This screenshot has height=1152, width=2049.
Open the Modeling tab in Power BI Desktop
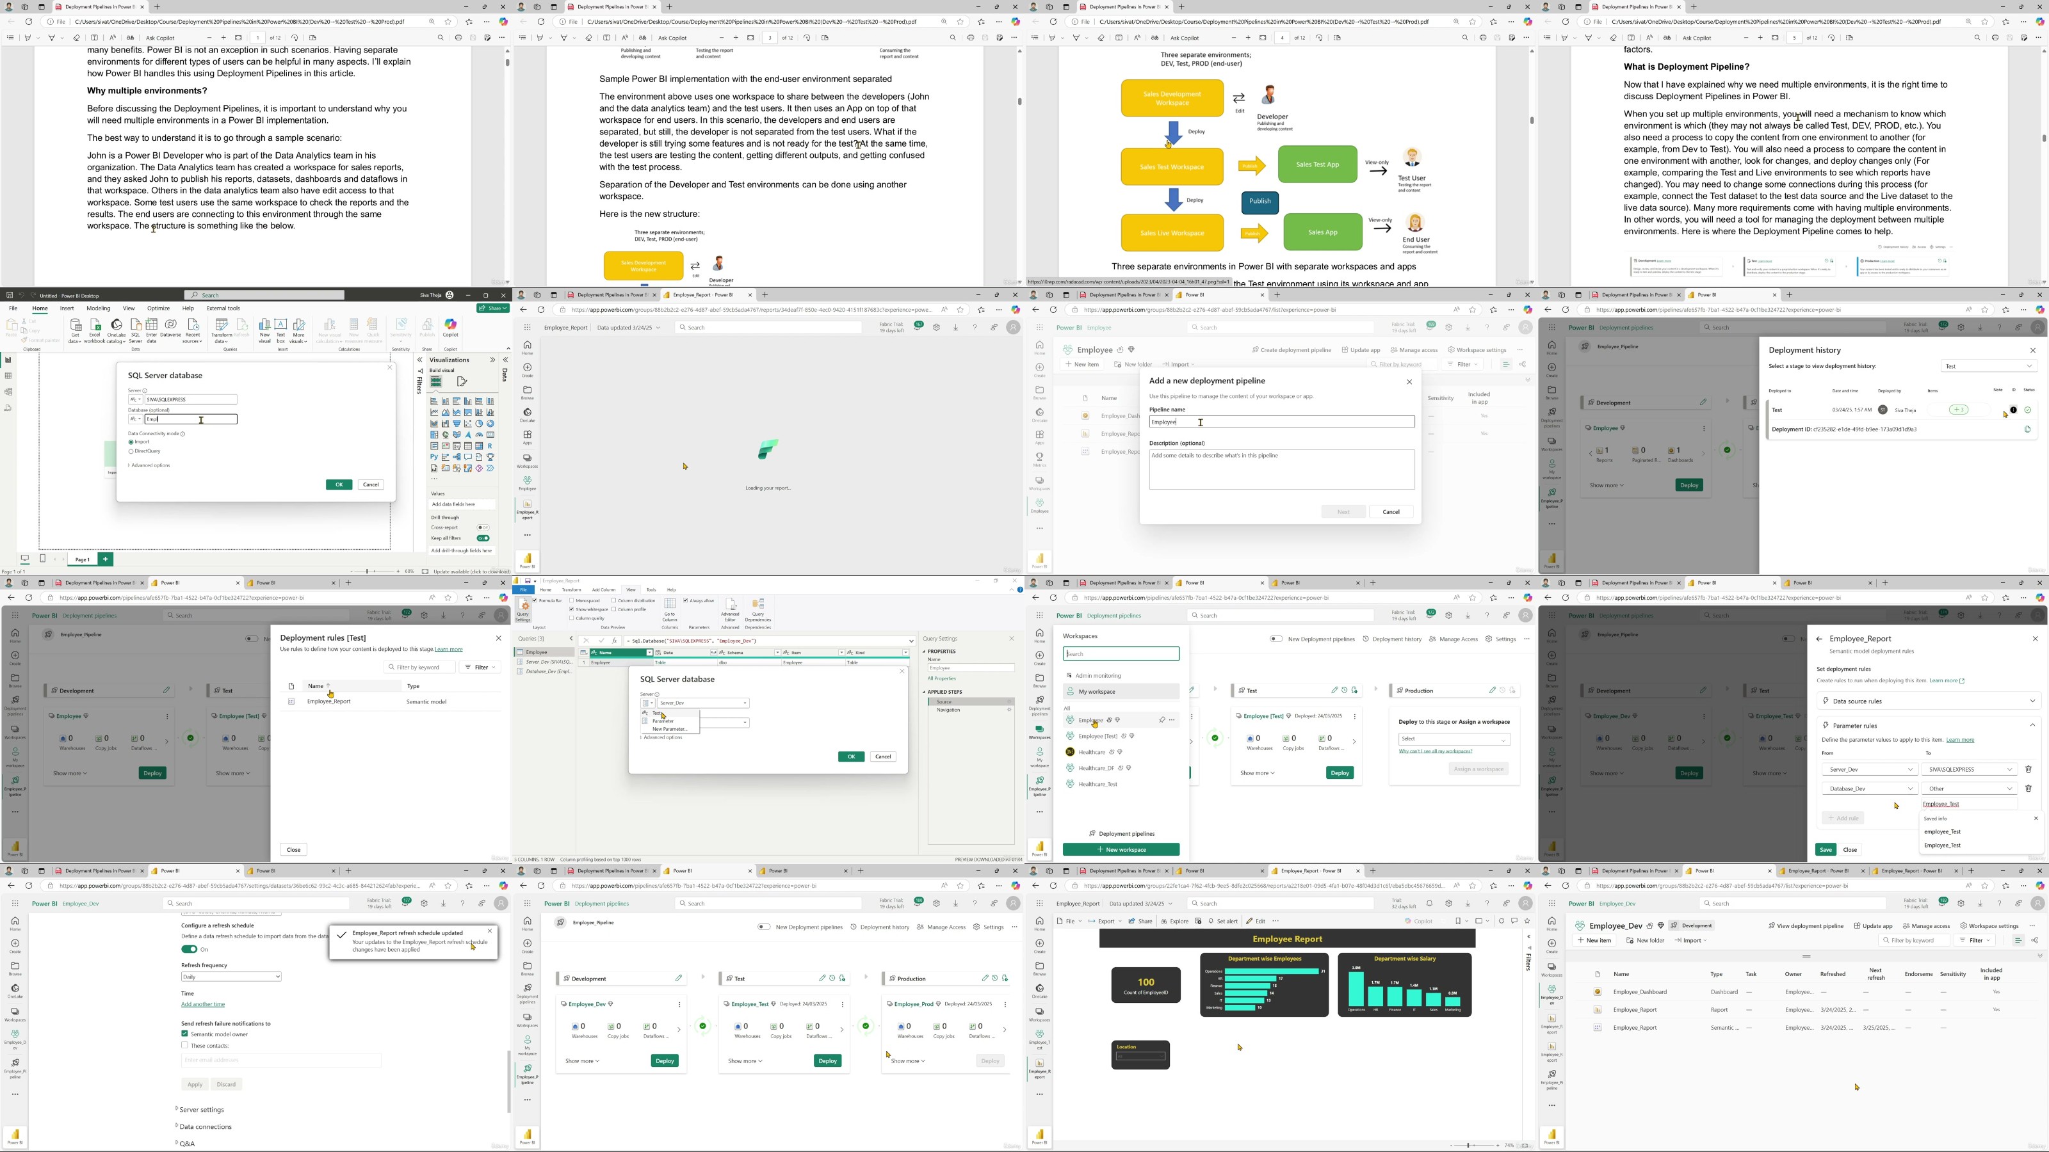98,308
